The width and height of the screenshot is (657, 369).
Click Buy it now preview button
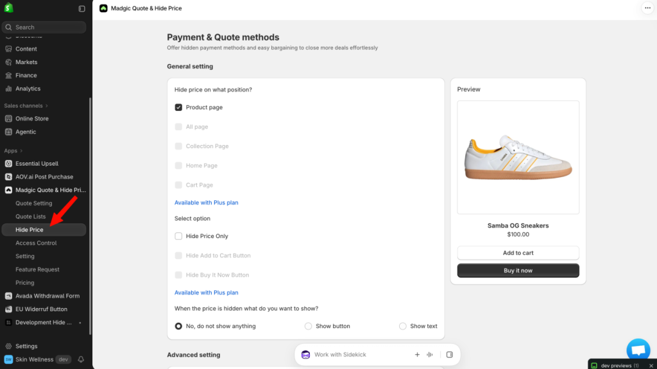point(518,270)
